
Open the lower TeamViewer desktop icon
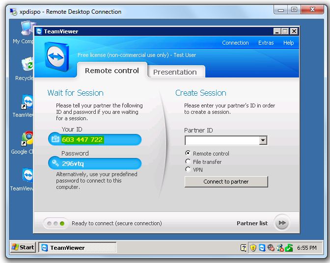pyautogui.click(x=25, y=179)
